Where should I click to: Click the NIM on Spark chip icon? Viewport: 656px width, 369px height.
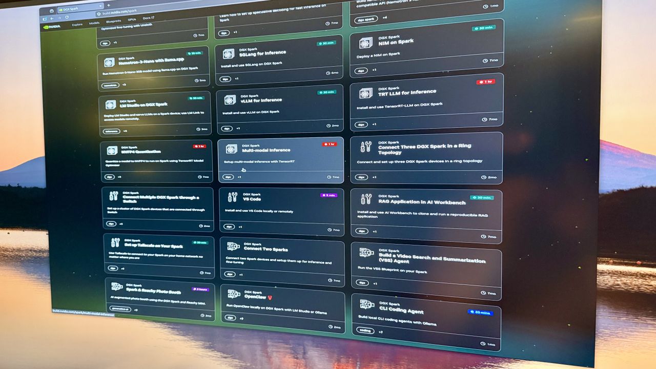[365, 43]
